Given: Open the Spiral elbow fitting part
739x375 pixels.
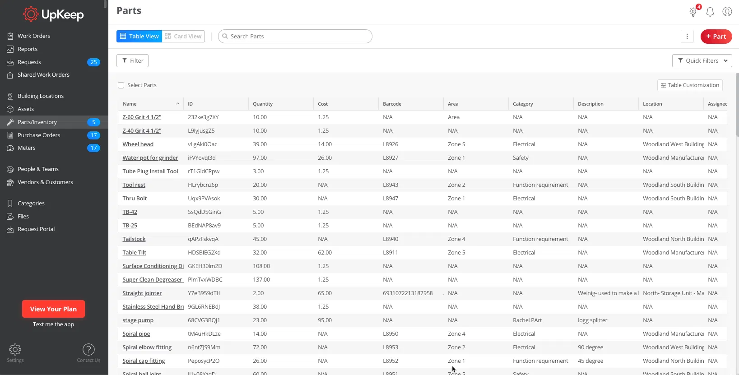Looking at the screenshot, I should [x=147, y=347].
